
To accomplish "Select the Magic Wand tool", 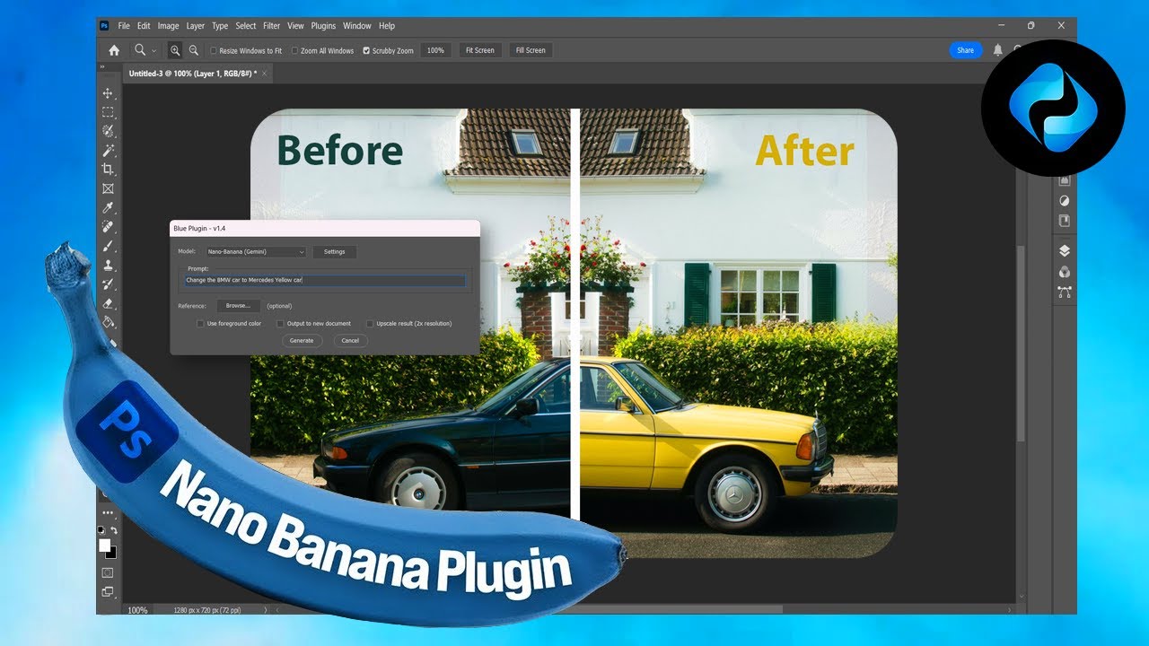I will click(108, 150).
